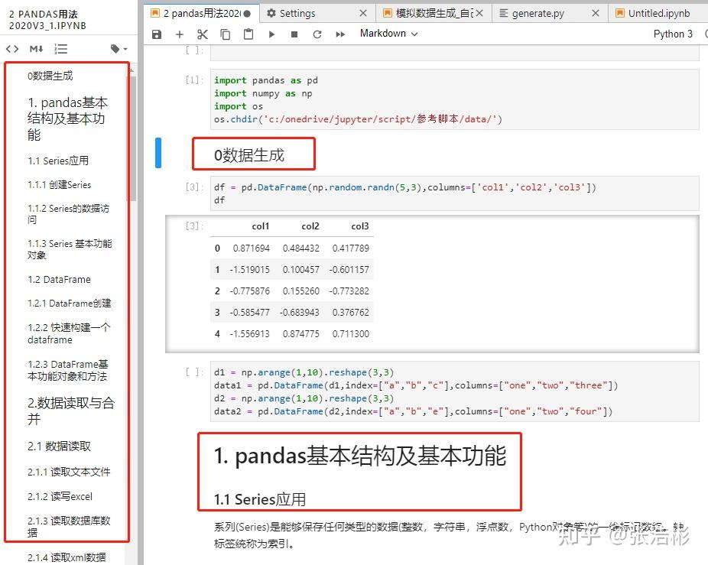
Task: Run the current cell with the play icon
Action: click(x=271, y=34)
